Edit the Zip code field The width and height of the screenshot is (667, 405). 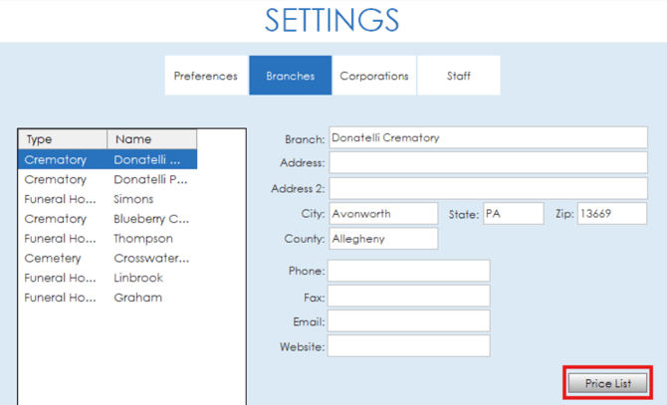click(x=611, y=214)
